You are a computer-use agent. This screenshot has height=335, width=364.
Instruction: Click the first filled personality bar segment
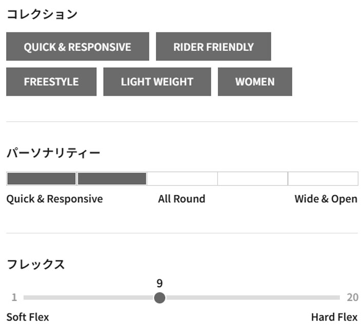click(x=42, y=179)
